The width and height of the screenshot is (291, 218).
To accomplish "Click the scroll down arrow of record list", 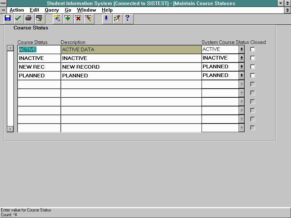I will click(x=11, y=129).
